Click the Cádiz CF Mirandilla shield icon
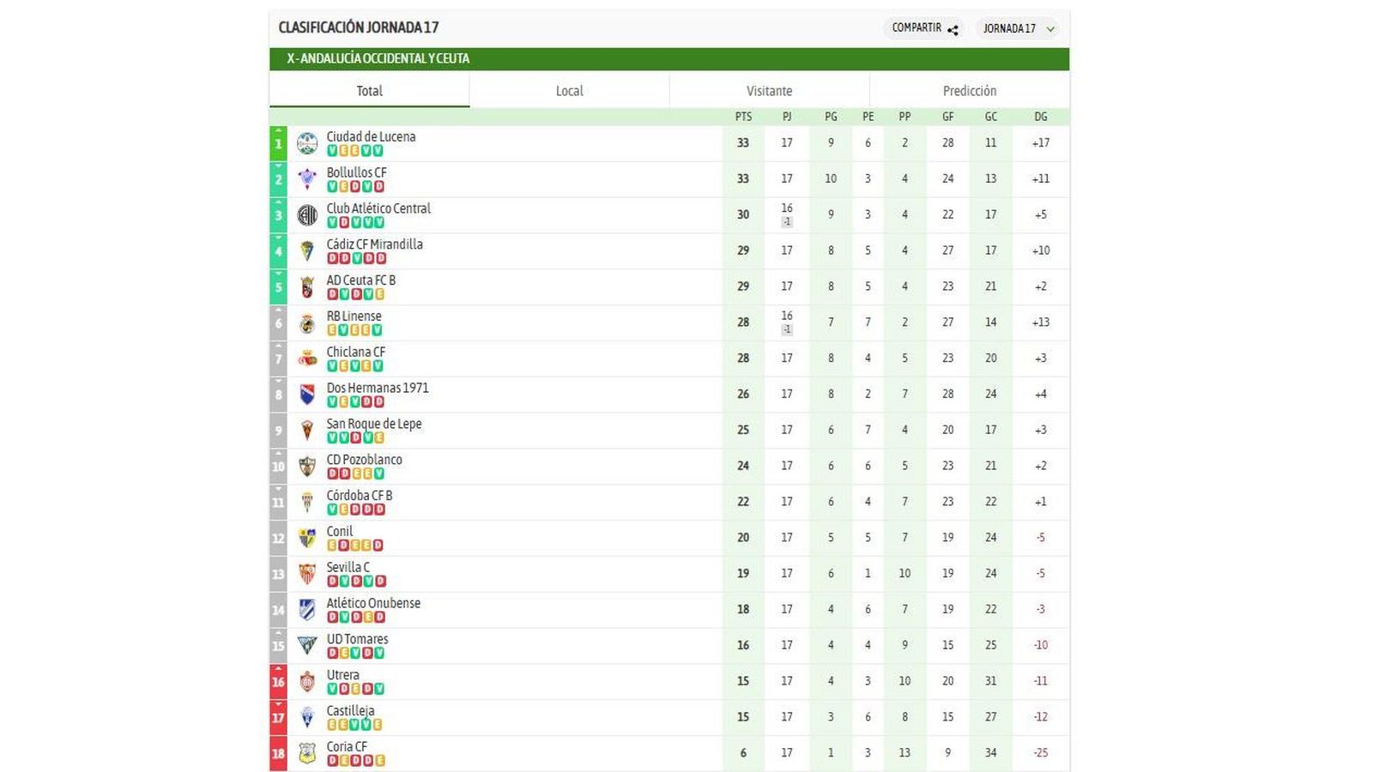This screenshot has width=1373, height=772. 308,249
